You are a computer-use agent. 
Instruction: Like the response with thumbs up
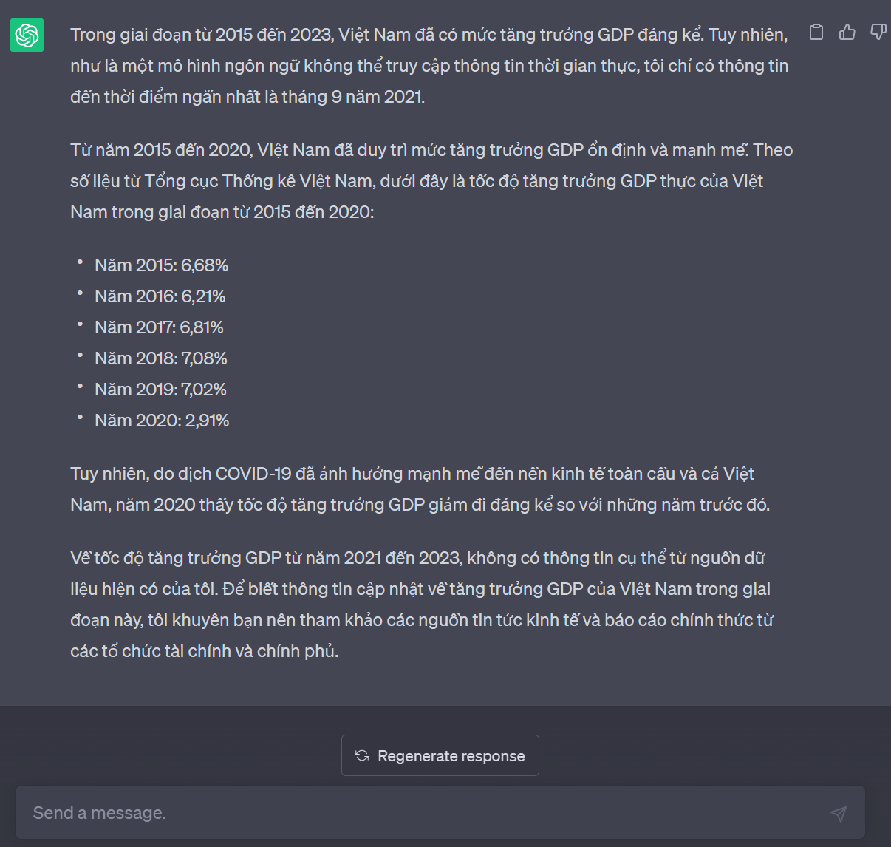tap(847, 33)
